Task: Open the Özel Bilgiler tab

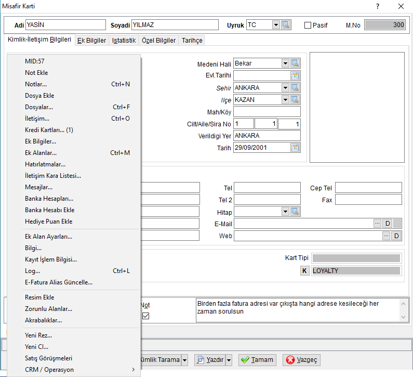Action: [158, 41]
